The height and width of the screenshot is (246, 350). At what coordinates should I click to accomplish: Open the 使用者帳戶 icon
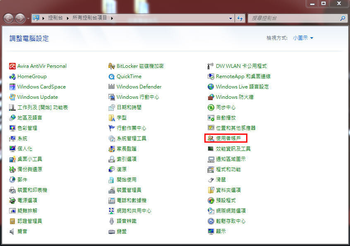click(x=211, y=139)
